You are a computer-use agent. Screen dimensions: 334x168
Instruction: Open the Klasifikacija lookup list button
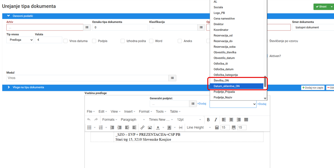click(x=201, y=27)
